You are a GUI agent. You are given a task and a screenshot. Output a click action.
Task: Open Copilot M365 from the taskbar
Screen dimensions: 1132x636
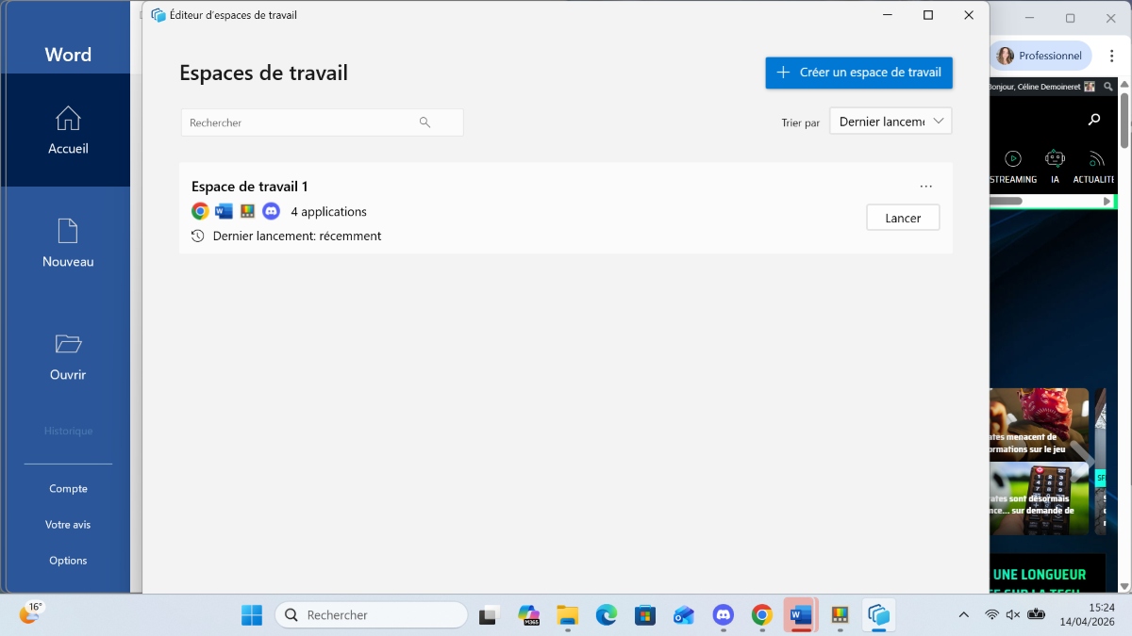coord(529,614)
